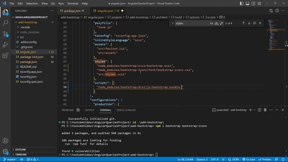Viewport: 288px width, 162px height.
Task: Switch to the Output panel tab
Action: click(90, 110)
